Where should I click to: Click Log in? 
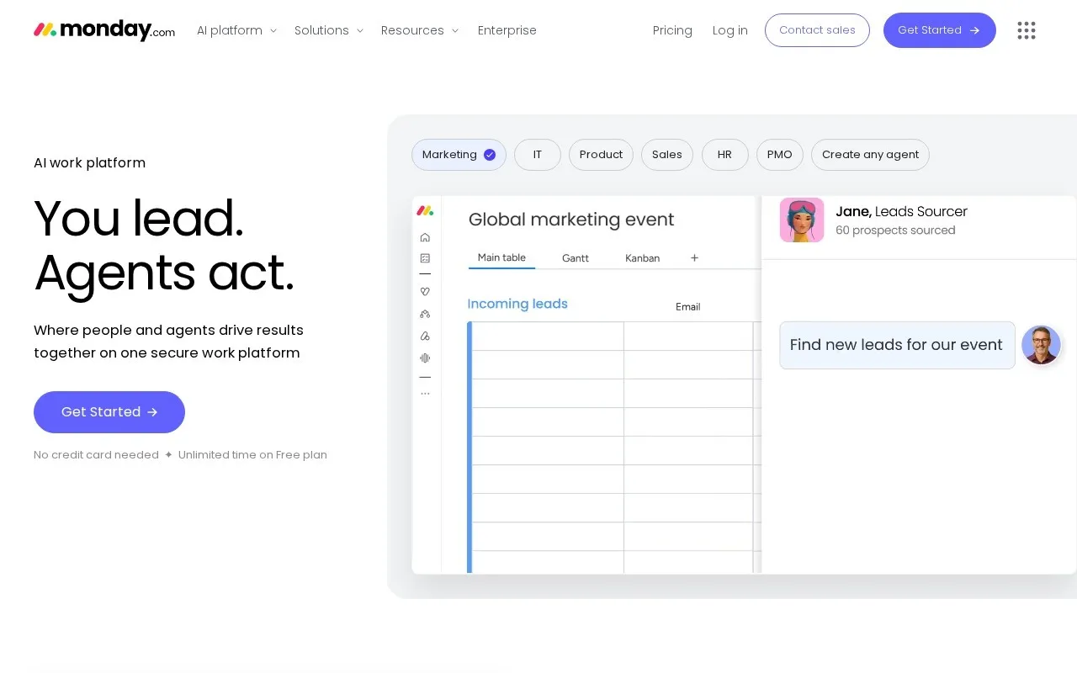[730, 30]
